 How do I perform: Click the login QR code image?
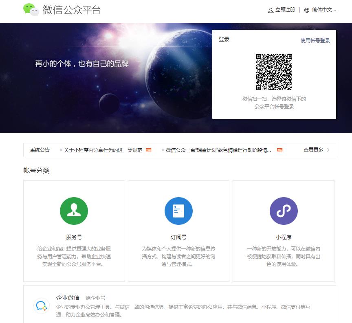[274, 72]
